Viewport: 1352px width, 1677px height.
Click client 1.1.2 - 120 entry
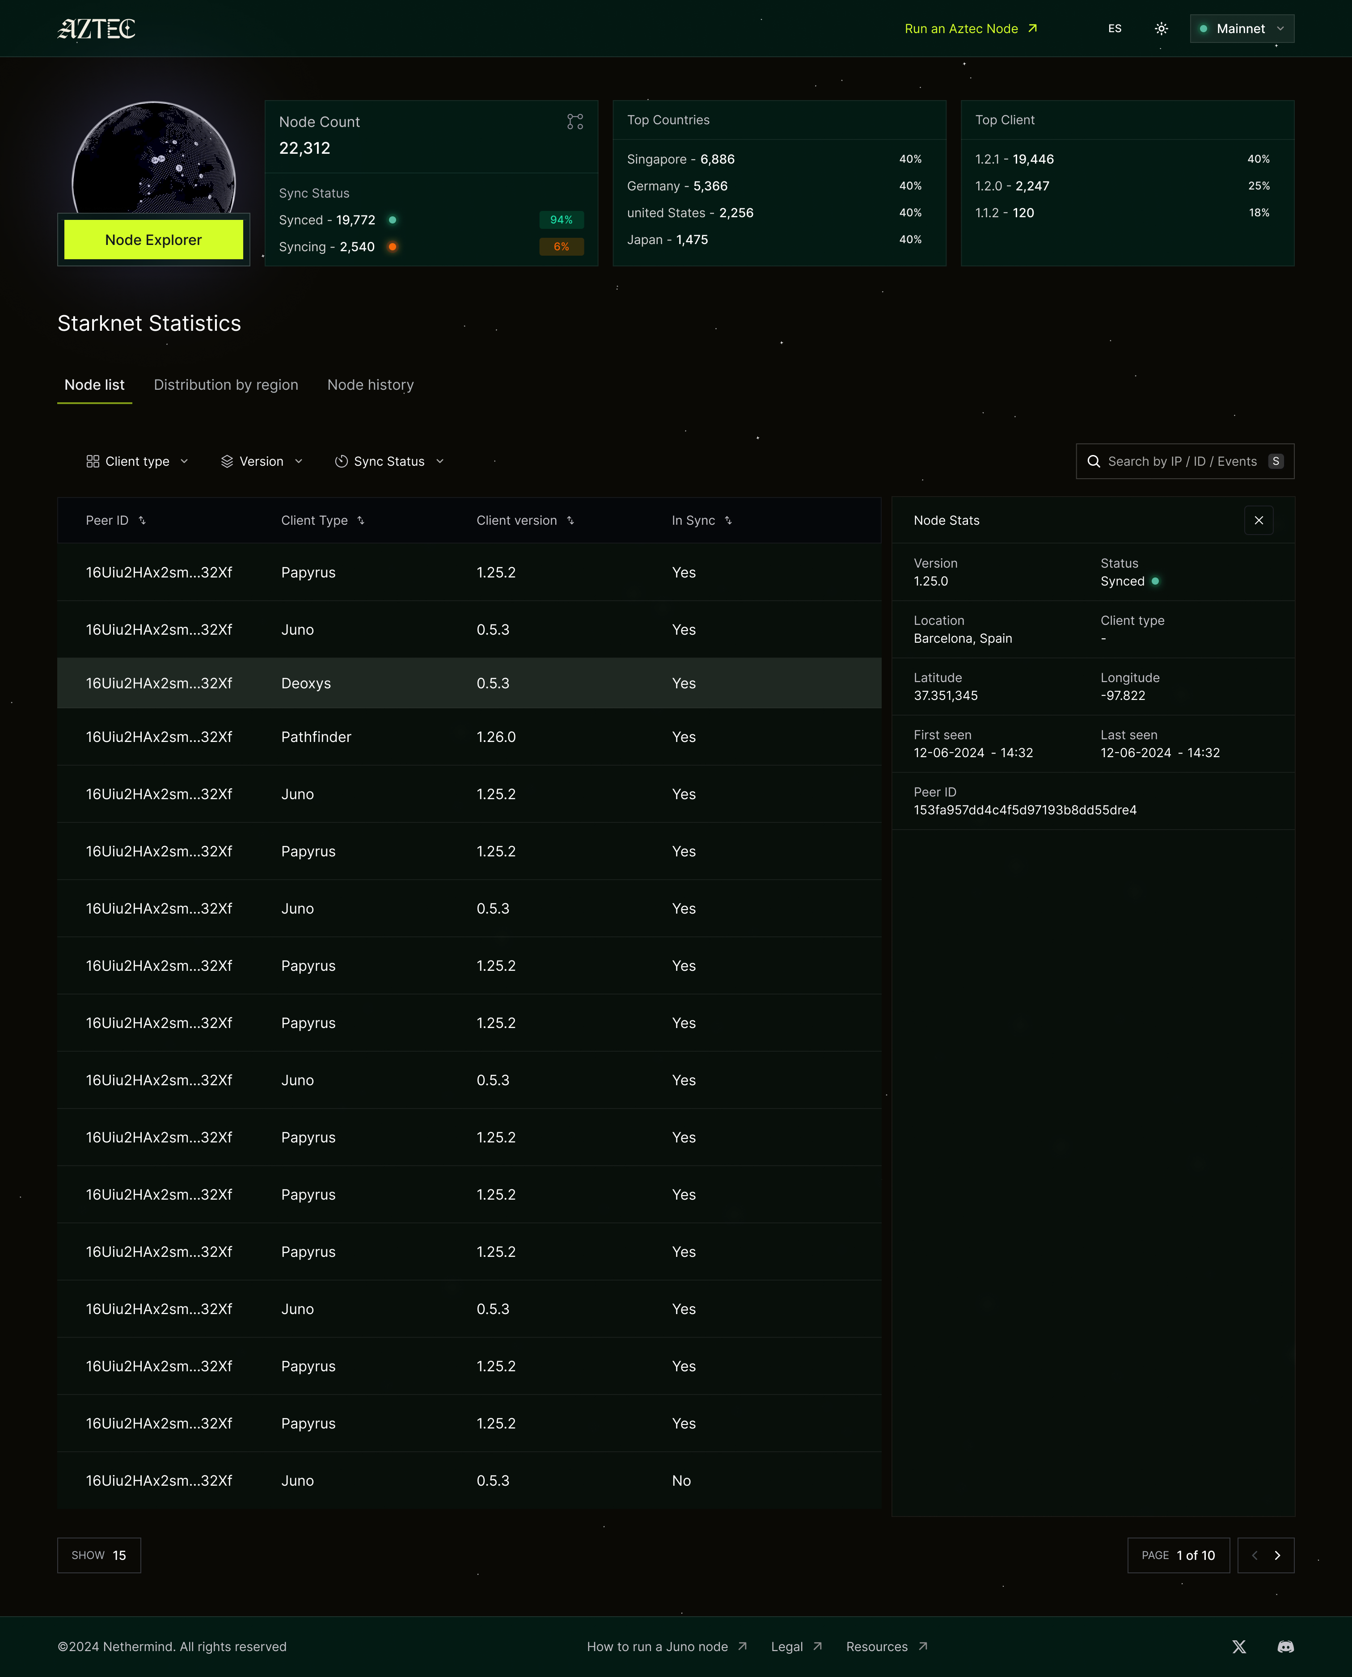(x=1005, y=213)
